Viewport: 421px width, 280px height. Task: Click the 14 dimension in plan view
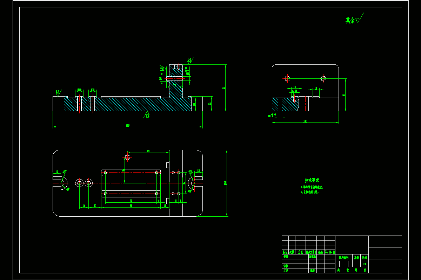pos(83,206)
